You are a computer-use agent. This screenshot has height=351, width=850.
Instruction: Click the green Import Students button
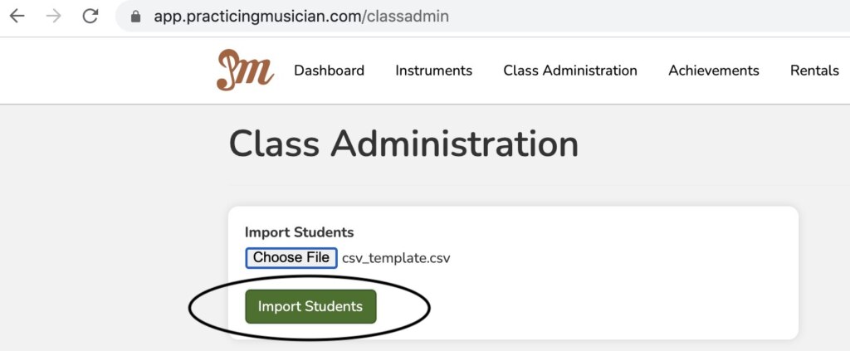pos(310,306)
